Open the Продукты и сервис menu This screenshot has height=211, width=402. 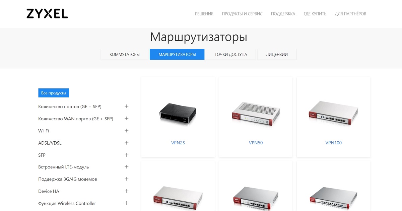click(242, 14)
